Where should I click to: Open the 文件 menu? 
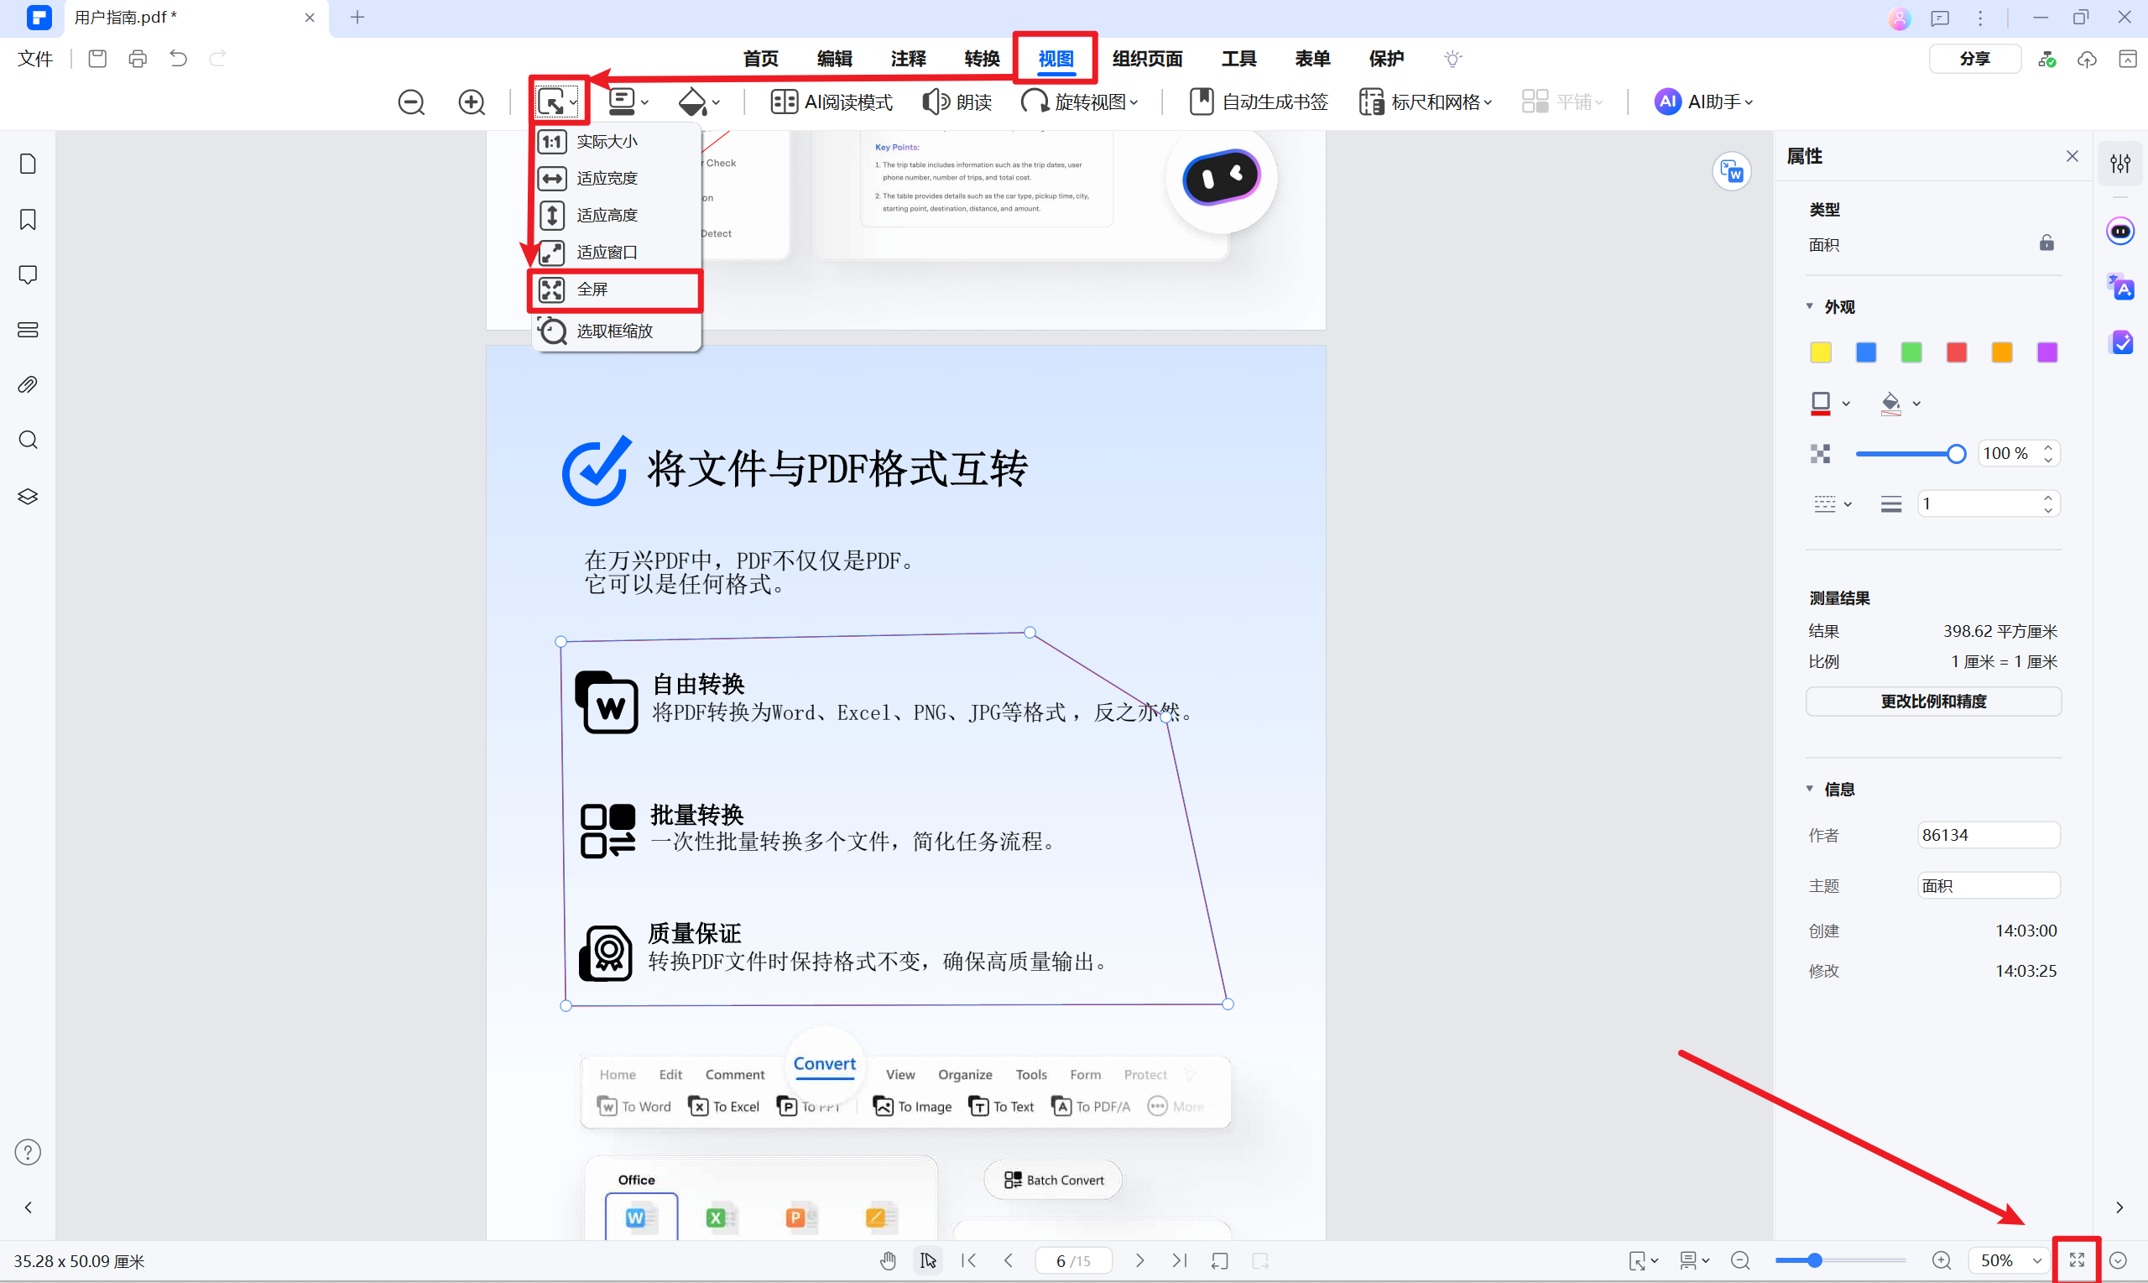coord(34,58)
